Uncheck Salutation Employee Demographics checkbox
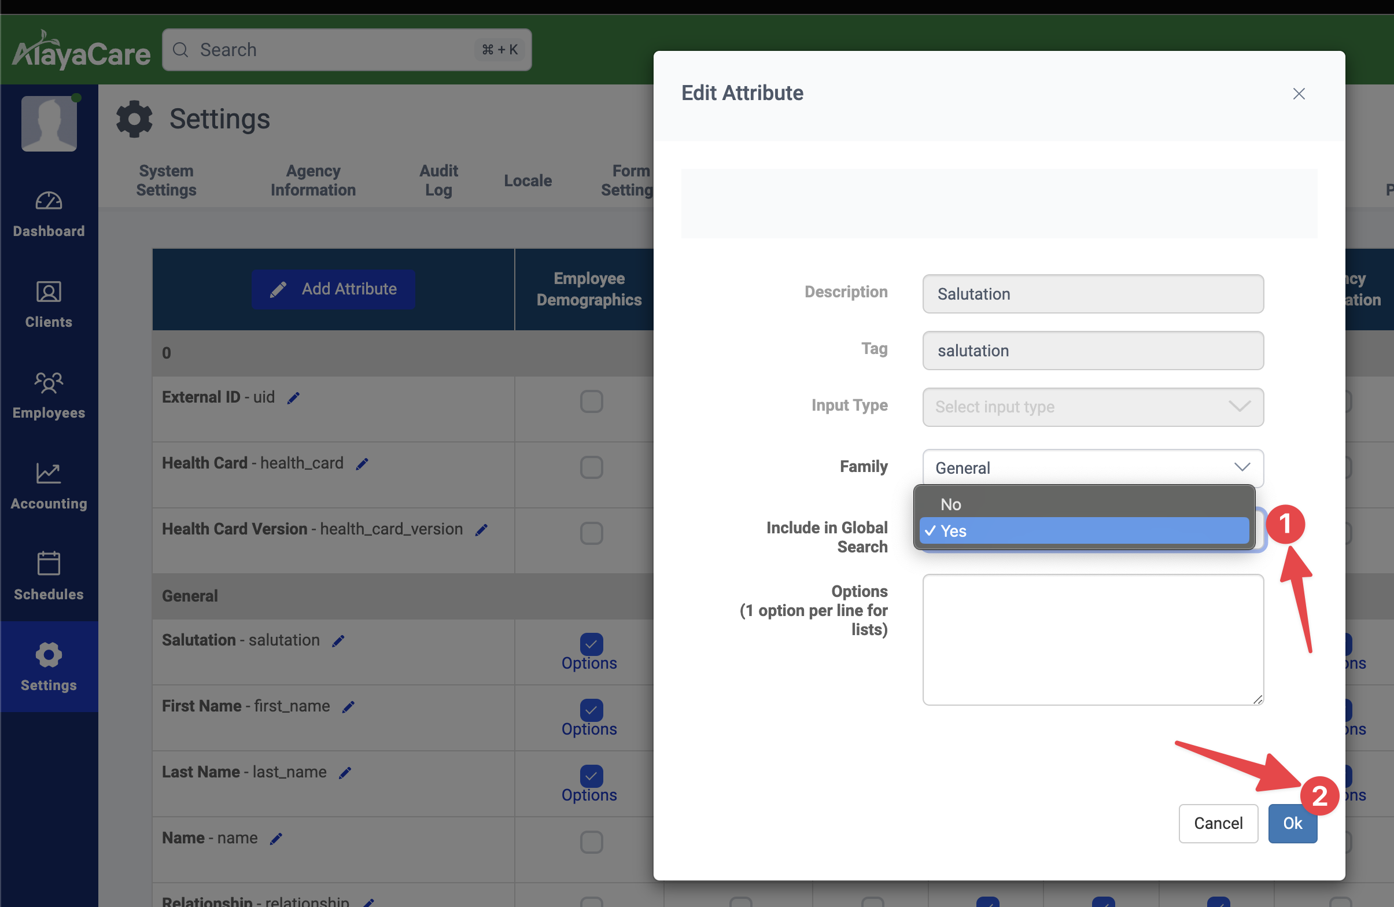The width and height of the screenshot is (1394, 907). tap(591, 643)
